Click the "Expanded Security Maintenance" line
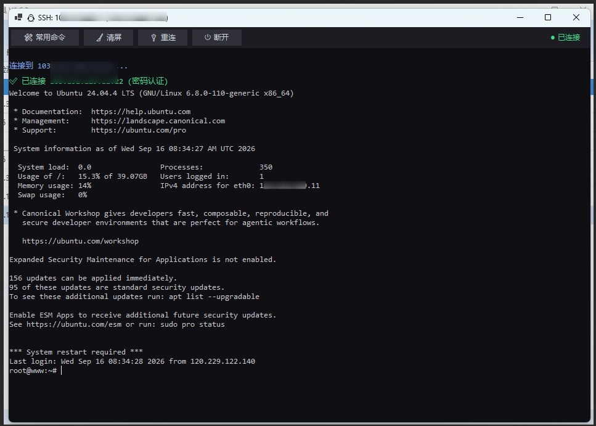This screenshot has height=426, width=596. point(142,260)
